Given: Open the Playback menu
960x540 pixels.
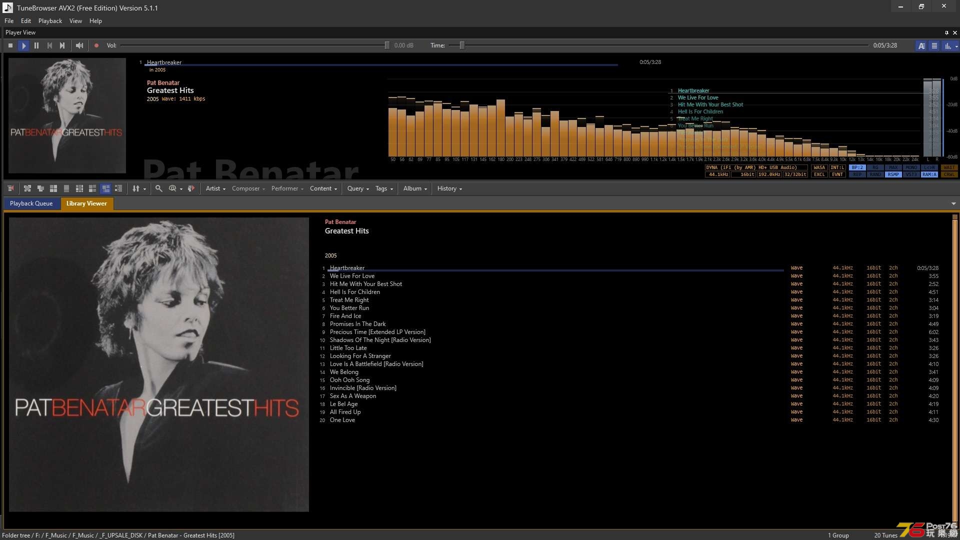Looking at the screenshot, I should point(50,21).
